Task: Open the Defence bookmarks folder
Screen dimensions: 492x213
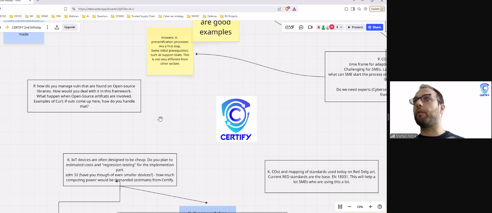Action: (210, 16)
